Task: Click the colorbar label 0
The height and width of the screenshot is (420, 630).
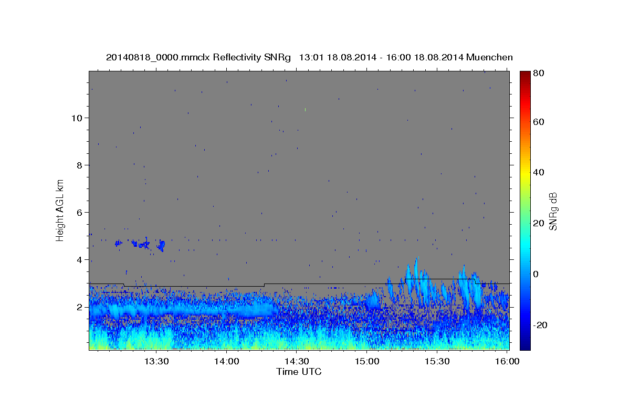Action: (537, 274)
